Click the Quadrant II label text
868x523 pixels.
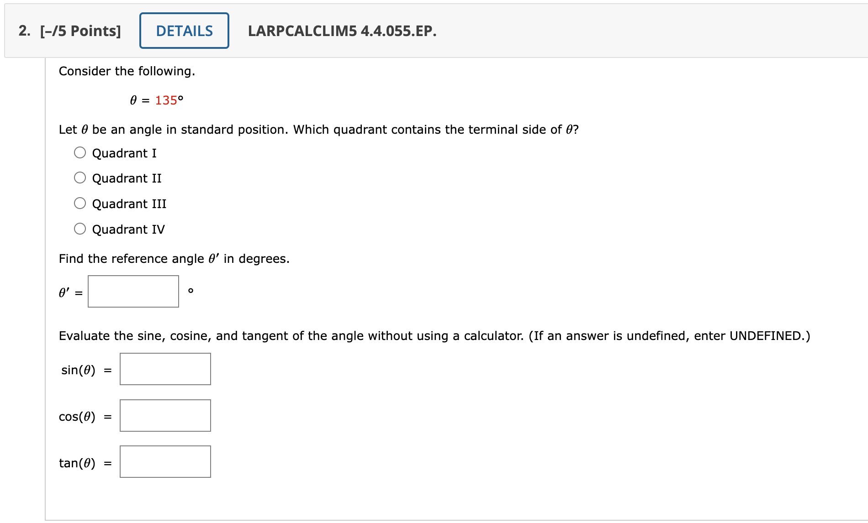pyautogui.click(x=127, y=178)
